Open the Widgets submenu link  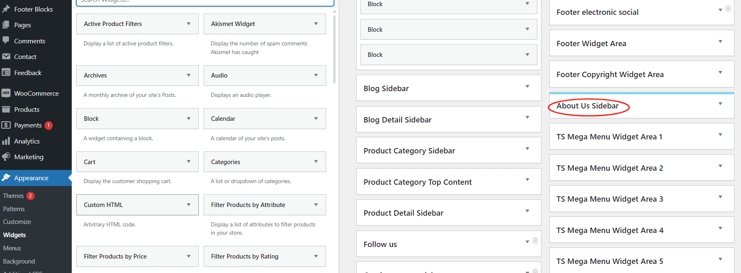(14, 235)
